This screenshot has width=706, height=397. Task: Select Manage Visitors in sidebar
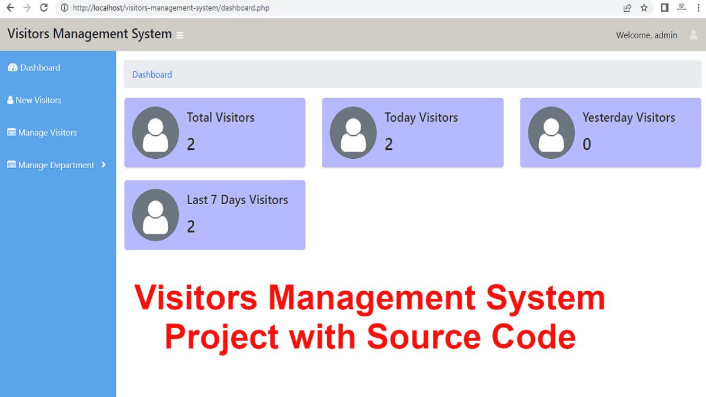click(48, 132)
